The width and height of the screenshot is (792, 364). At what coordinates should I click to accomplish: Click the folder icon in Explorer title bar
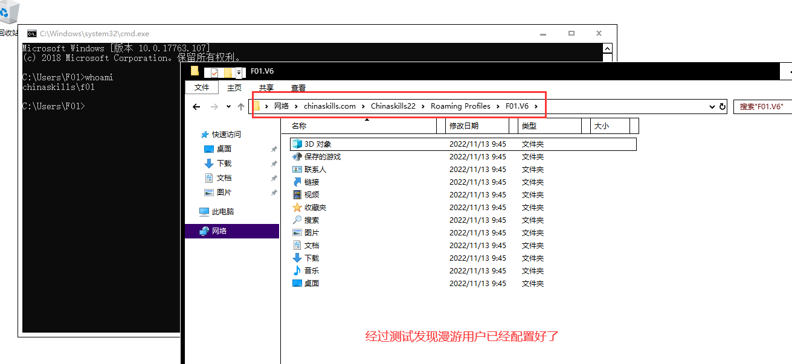click(195, 71)
